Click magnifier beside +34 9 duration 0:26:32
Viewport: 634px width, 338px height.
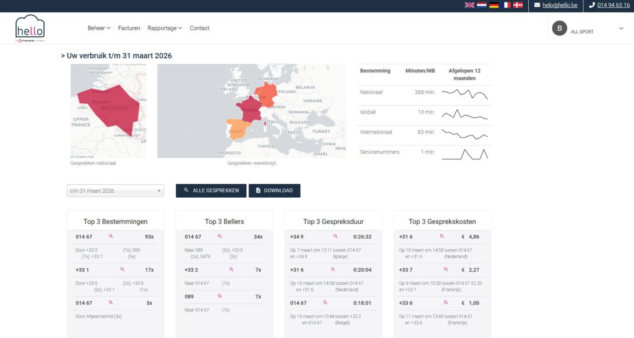pos(335,237)
